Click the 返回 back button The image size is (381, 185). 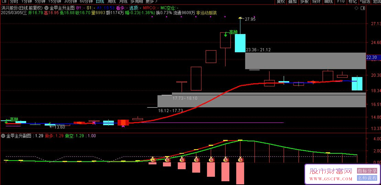pos(377,1)
